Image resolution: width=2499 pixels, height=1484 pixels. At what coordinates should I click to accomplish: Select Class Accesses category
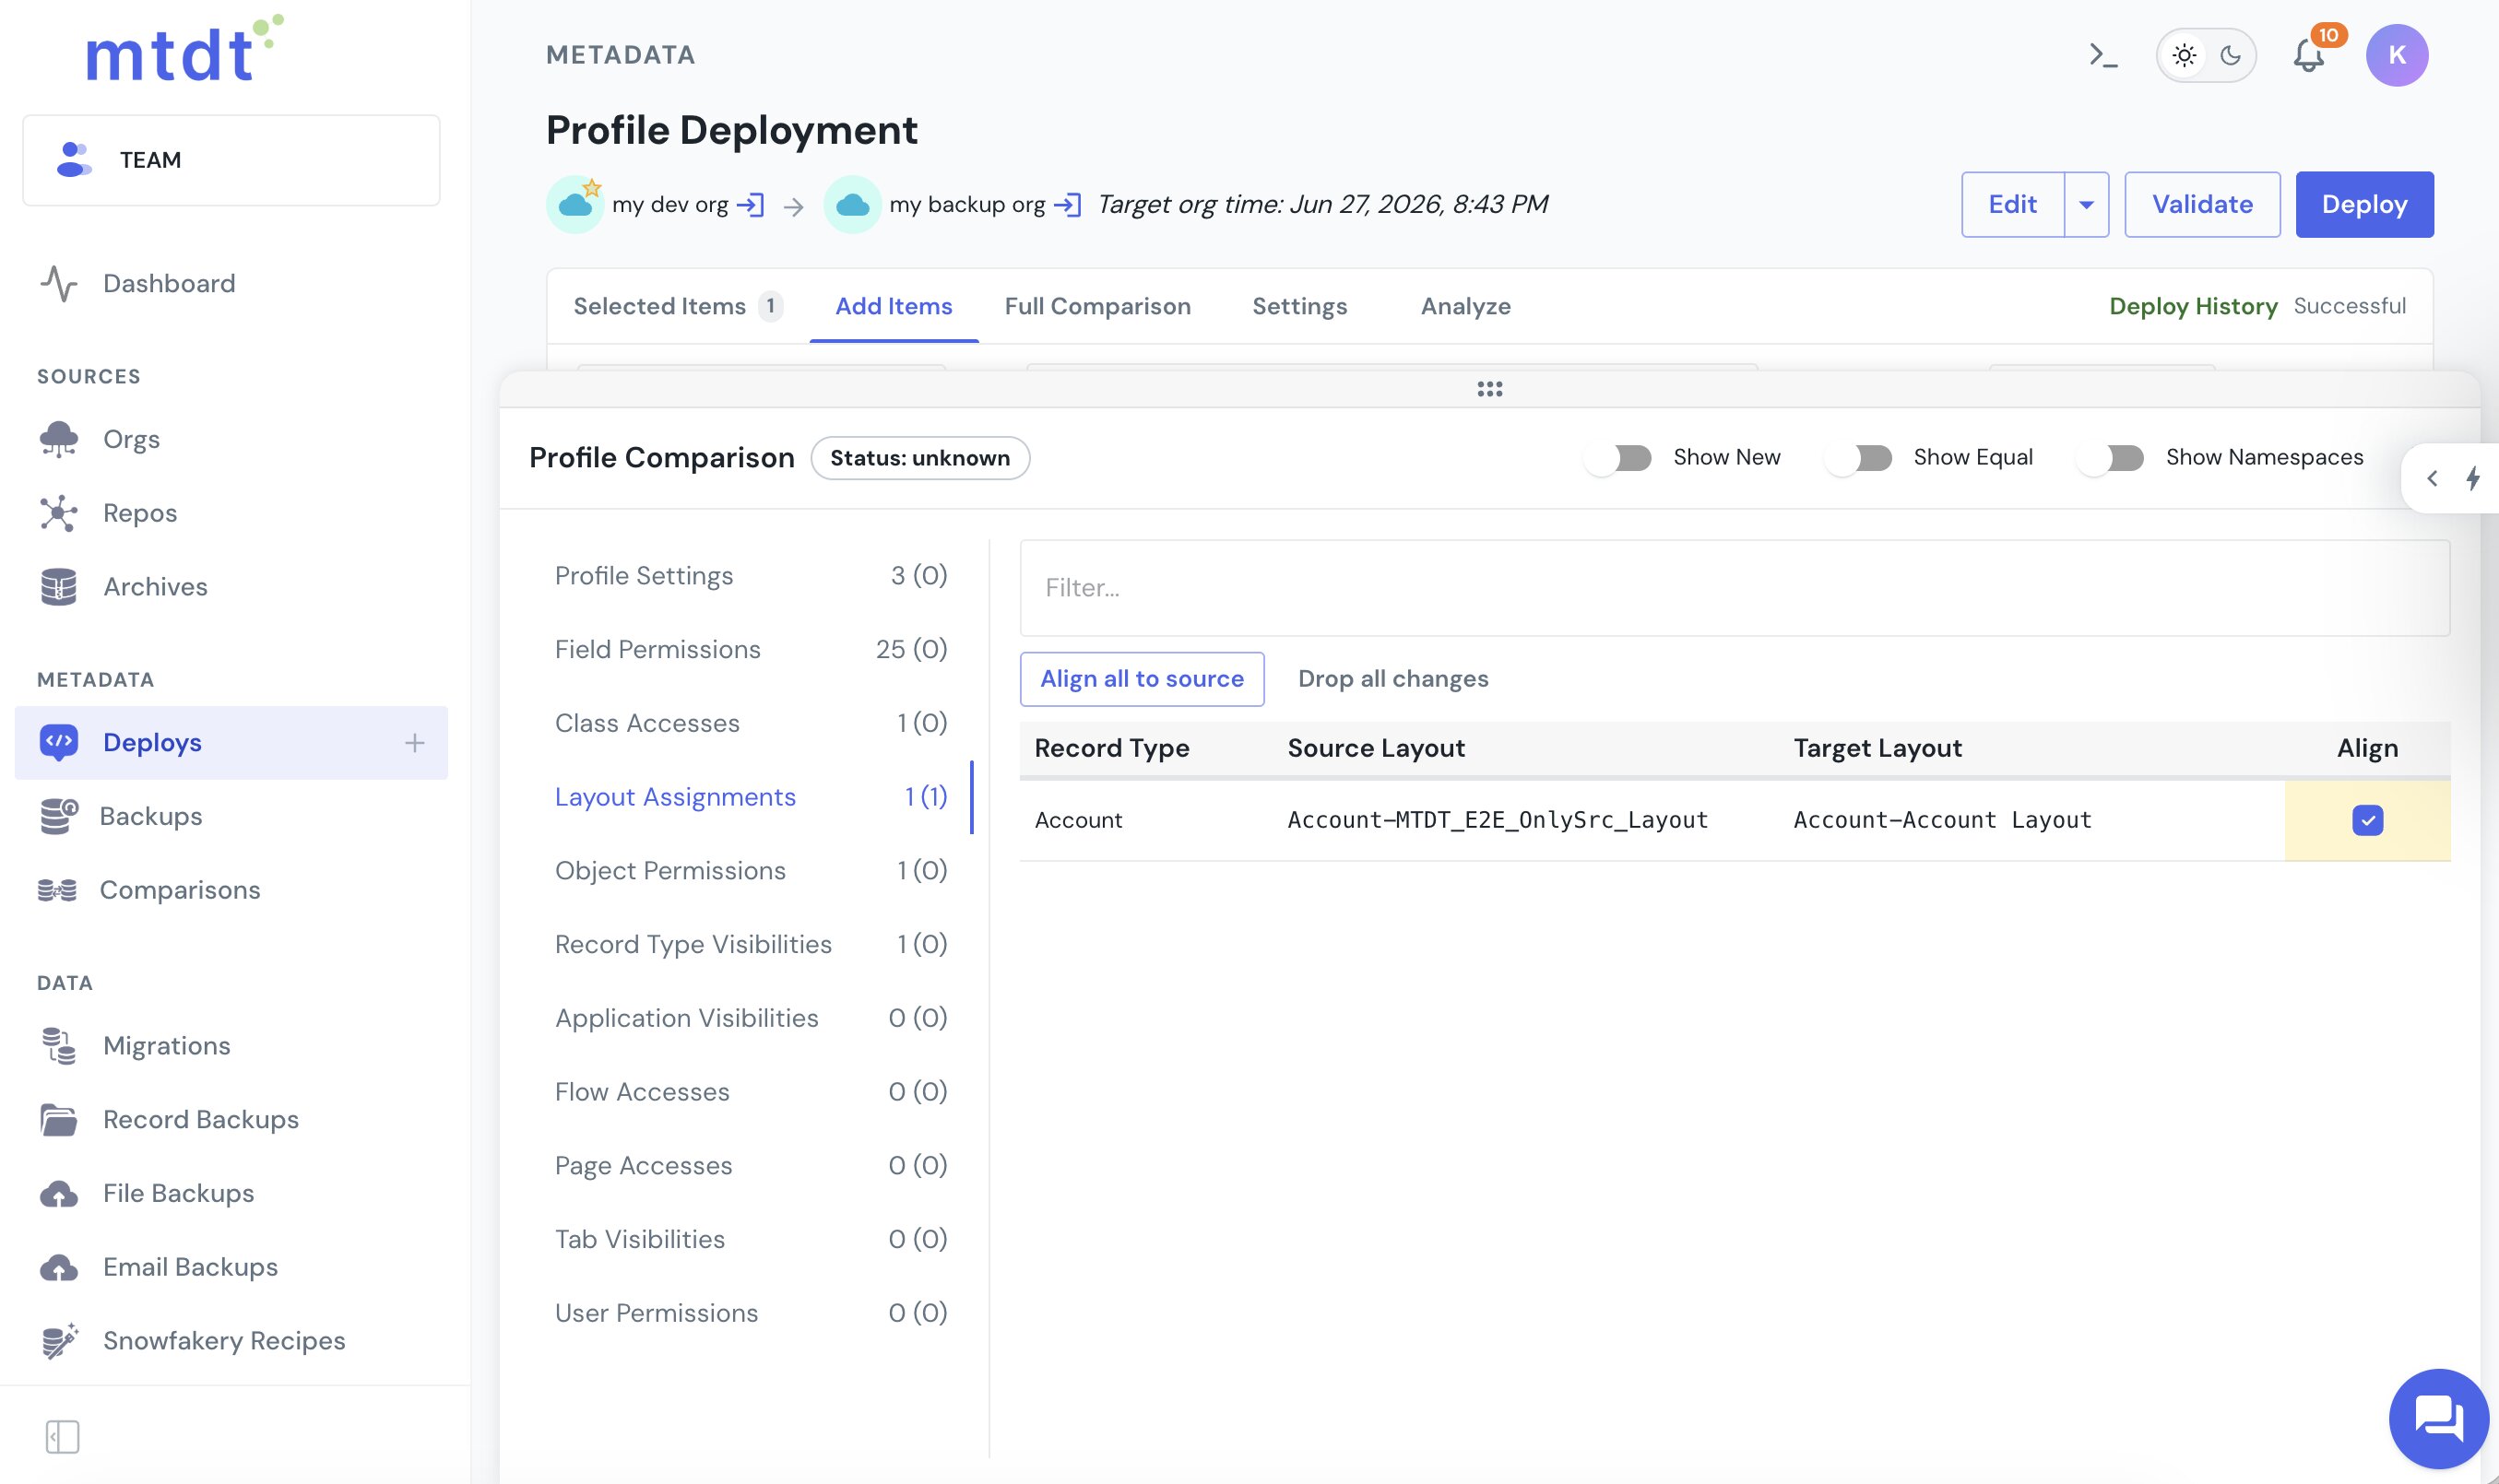(x=751, y=723)
